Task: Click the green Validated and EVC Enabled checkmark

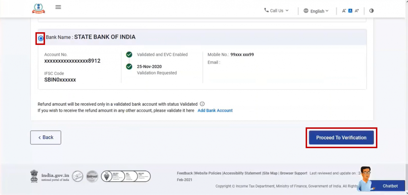Action: (x=129, y=54)
